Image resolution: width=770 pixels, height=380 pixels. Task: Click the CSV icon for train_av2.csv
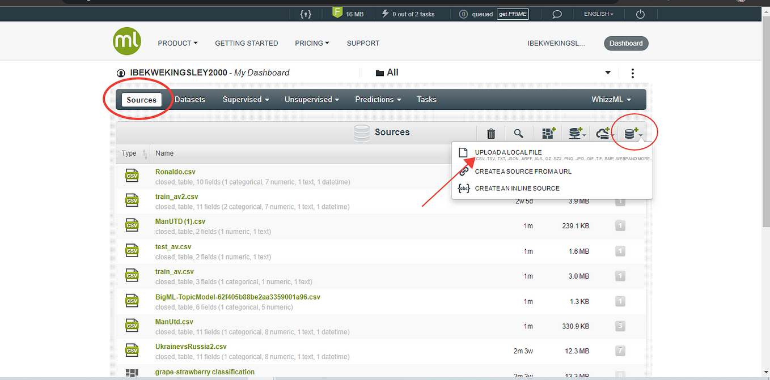(x=132, y=200)
